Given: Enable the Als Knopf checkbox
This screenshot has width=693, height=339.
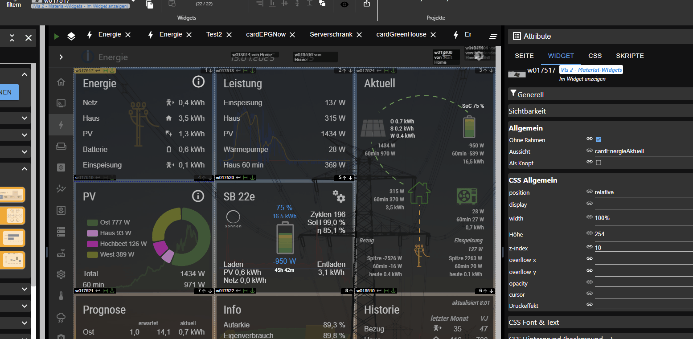Looking at the screenshot, I should 599,163.
